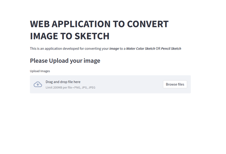Select the "Upload Images" label
The width and height of the screenshot is (226, 154).
(x=40, y=71)
